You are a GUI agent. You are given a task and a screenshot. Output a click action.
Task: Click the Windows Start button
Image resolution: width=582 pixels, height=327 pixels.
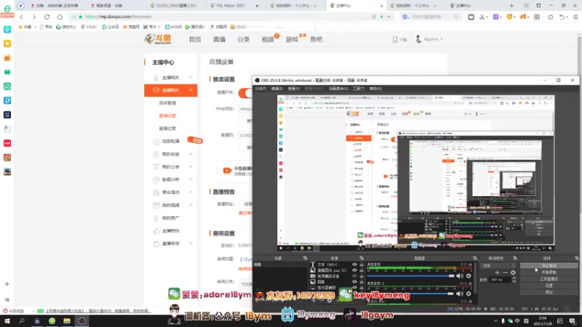[x=7, y=321]
